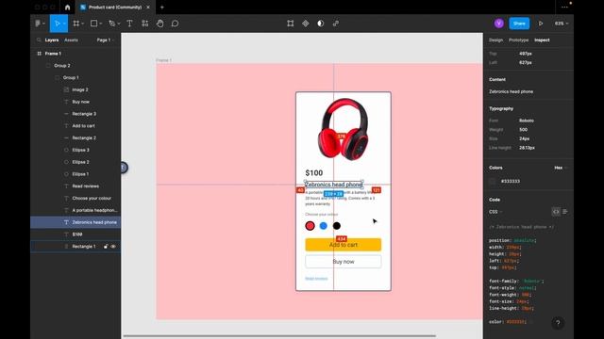Open the Page 1 dropdown
Image resolution: width=604 pixels, height=339 pixels.
(x=105, y=40)
